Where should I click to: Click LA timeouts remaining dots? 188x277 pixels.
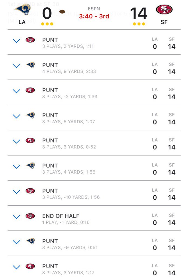coord(47,24)
